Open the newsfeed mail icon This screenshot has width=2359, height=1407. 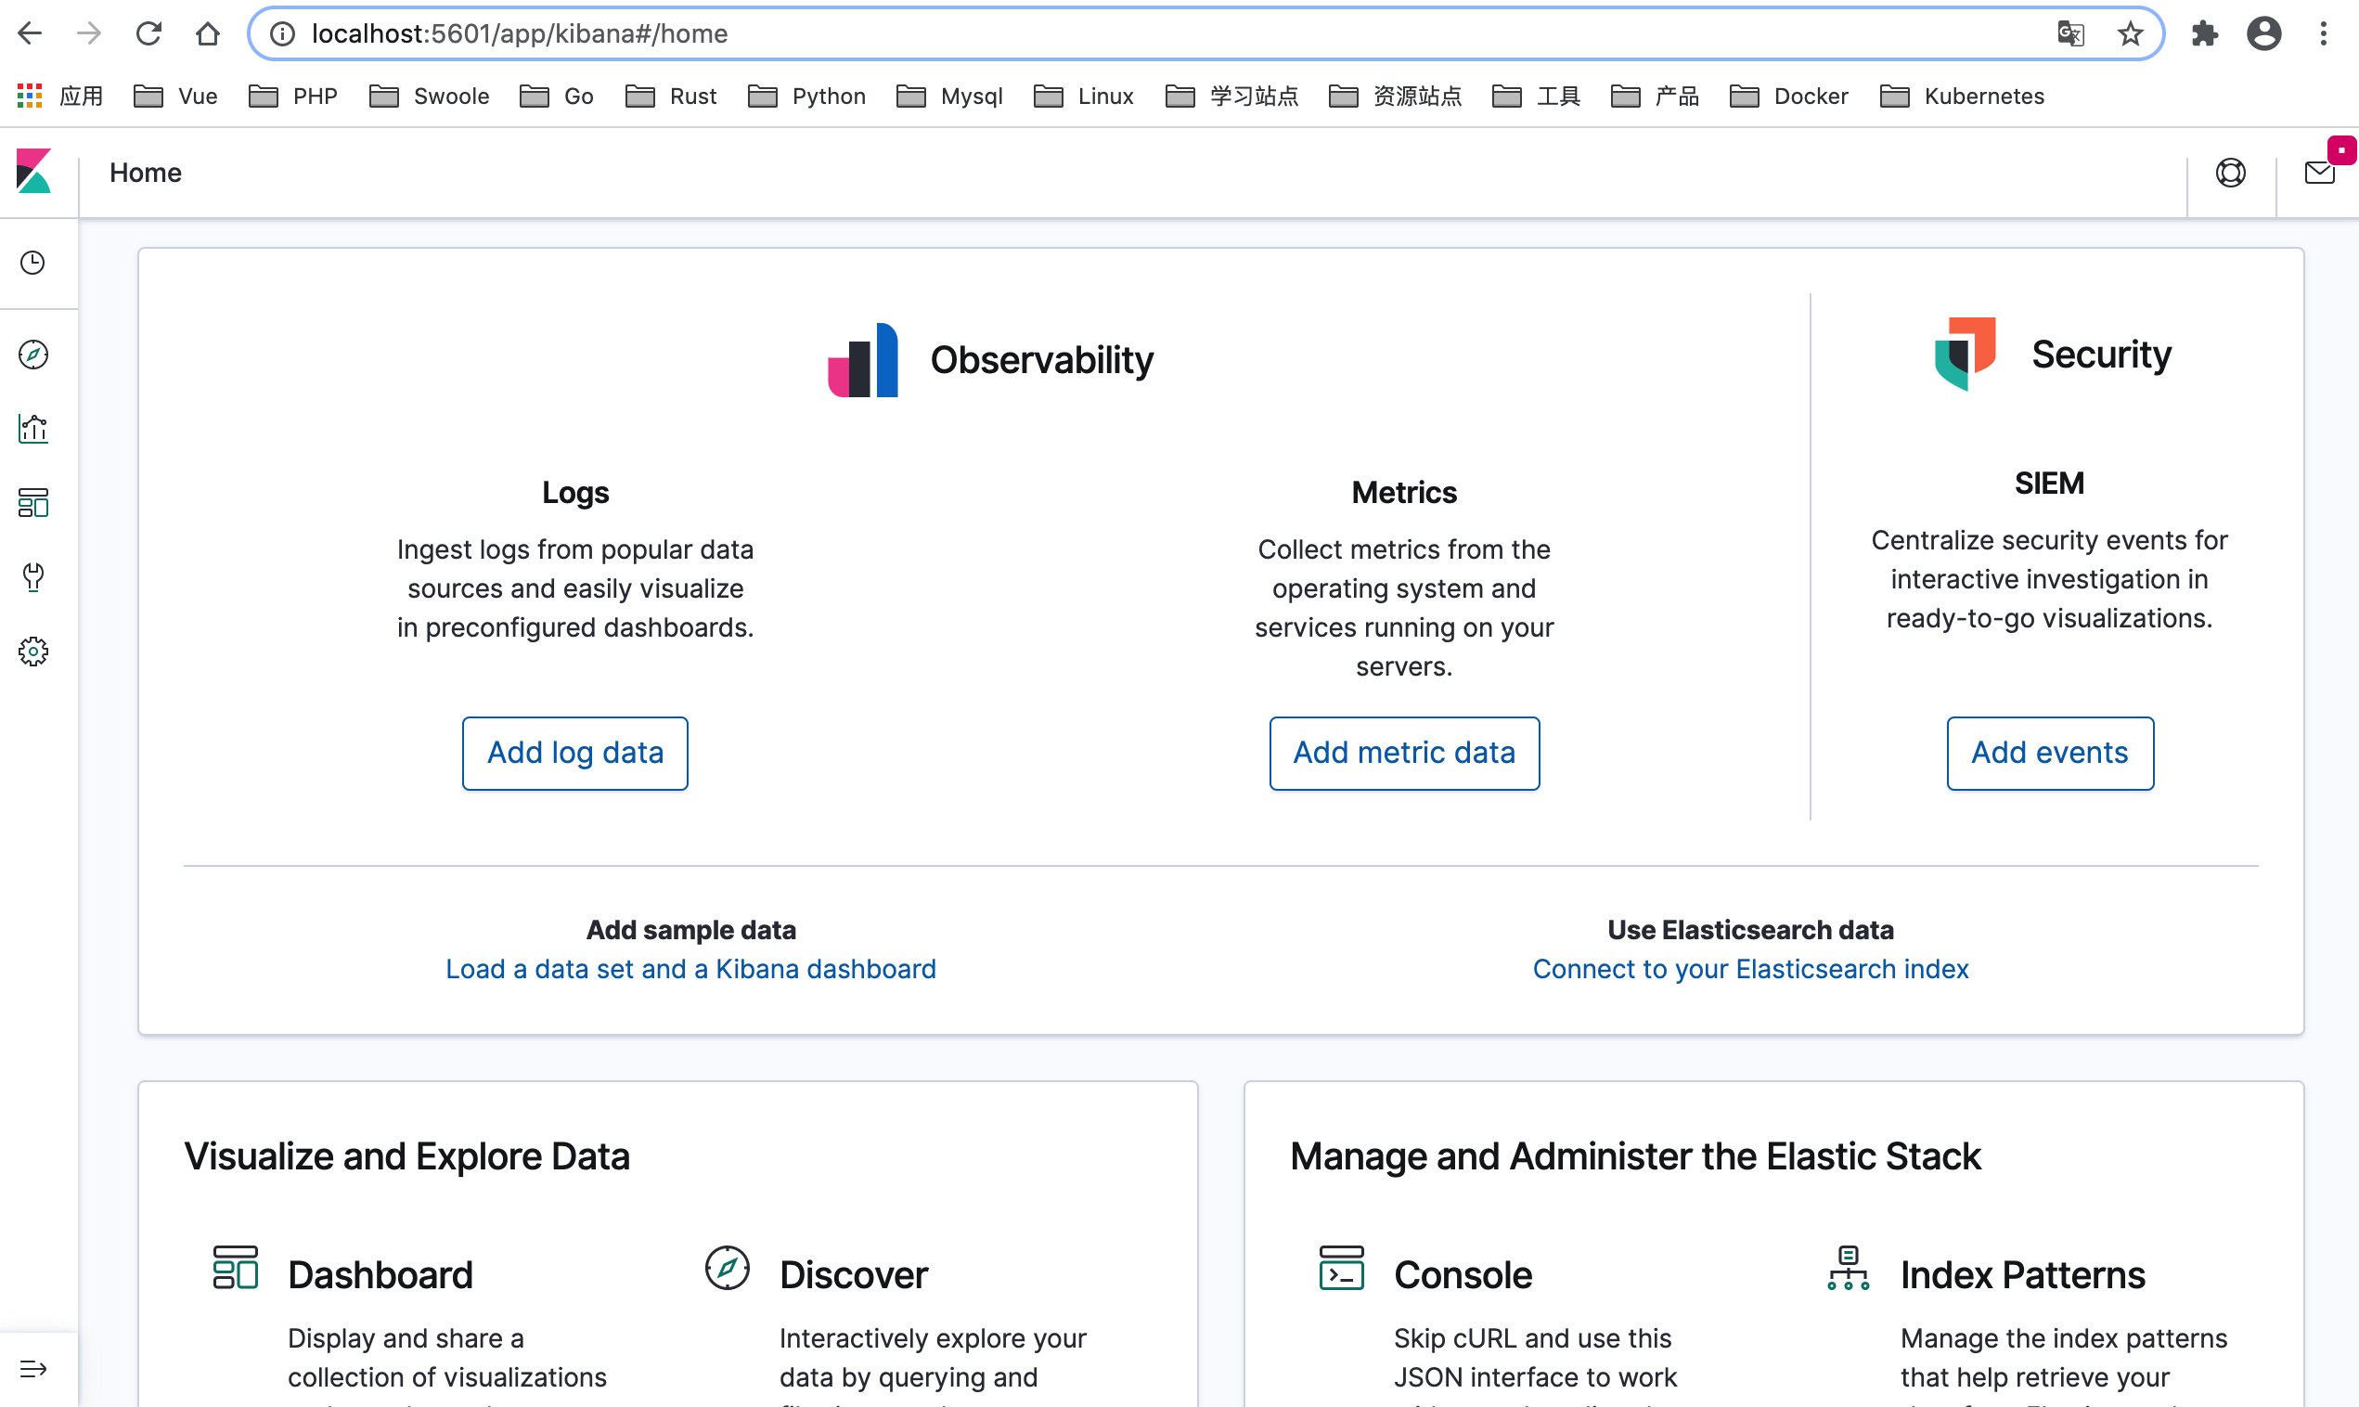point(2318,173)
